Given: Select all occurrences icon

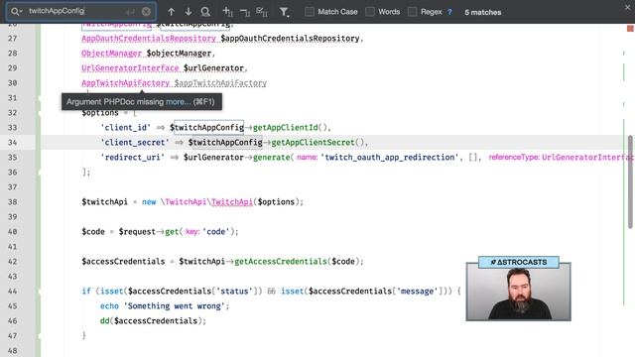Looking at the screenshot, I should tap(262, 12).
